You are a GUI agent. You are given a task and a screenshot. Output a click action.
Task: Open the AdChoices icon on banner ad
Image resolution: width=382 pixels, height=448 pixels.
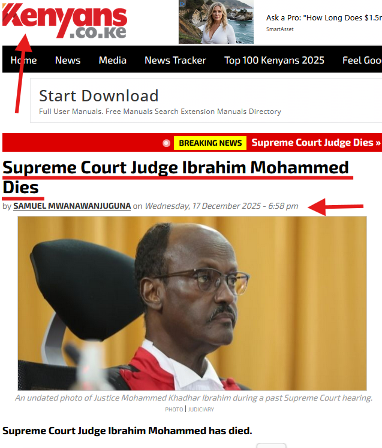182,4
